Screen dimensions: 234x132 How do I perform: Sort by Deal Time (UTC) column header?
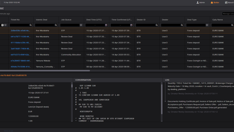point(94,20)
